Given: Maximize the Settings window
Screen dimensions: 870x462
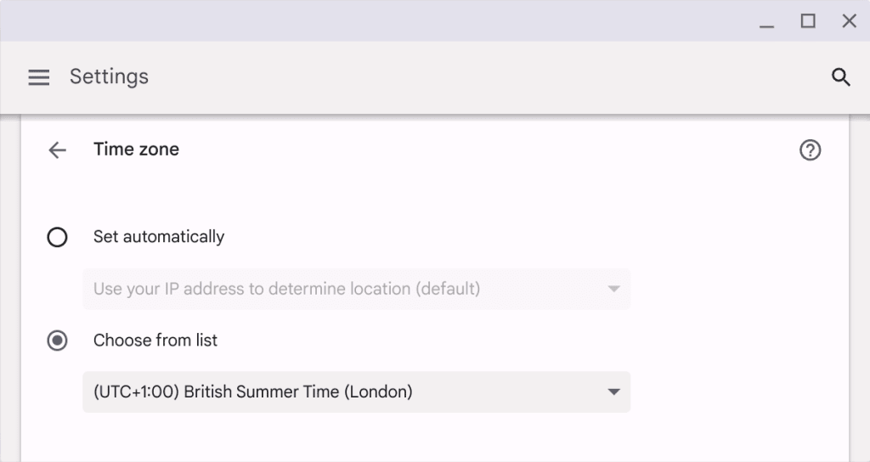Looking at the screenshot, I should [x=808, y=21].
